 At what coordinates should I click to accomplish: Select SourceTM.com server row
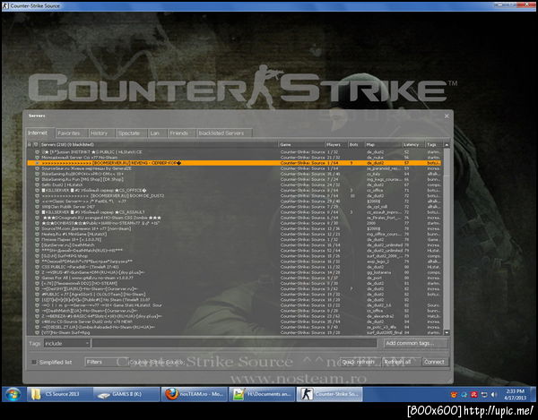(235, 229)
